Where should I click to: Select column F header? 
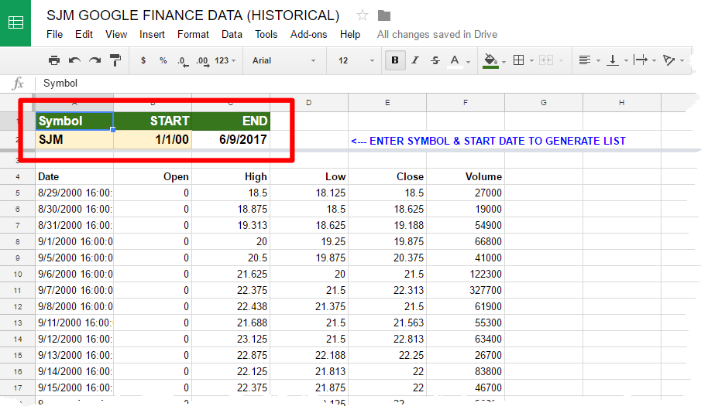point(466,103)
